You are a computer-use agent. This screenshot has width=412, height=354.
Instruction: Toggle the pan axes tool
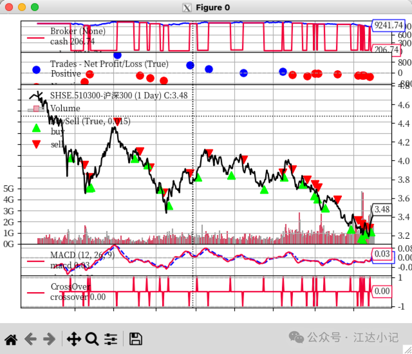pyautogui.click(x=74, y=339)
